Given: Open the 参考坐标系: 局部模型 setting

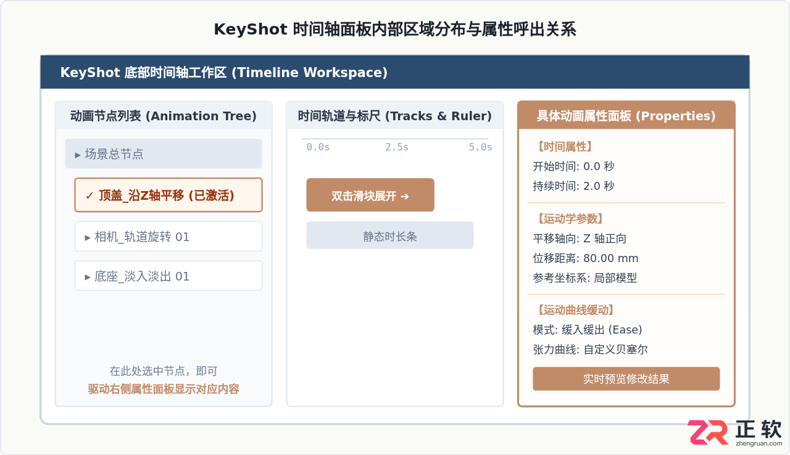Looking at the screenshot, I should tap(584, 278).
